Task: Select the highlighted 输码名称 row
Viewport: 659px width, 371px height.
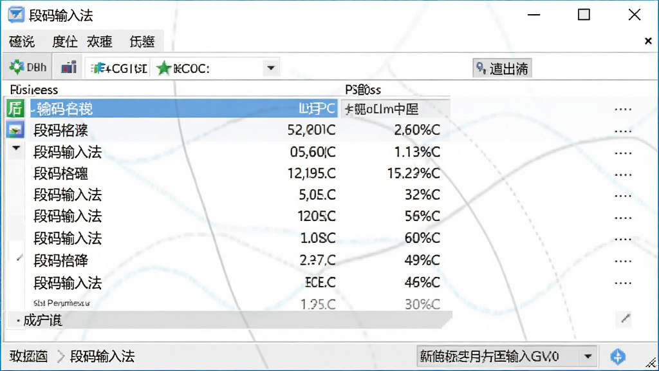Action: pyautogui.click(x=183, y=108)
